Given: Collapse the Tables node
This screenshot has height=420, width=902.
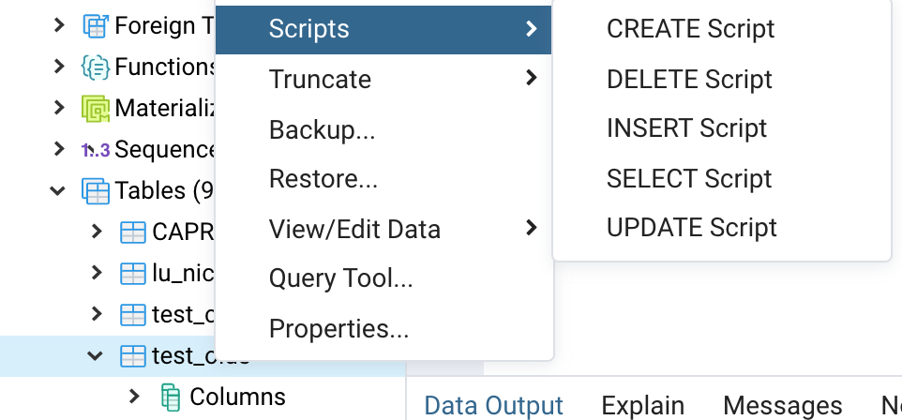Looking at the screenshot, I should (58, 190).
